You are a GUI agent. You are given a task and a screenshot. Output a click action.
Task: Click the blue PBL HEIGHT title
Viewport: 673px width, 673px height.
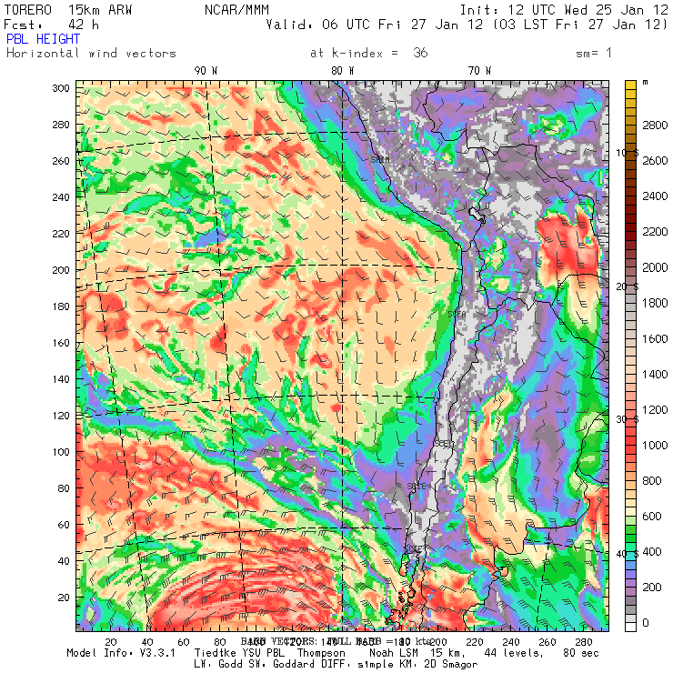43,39
